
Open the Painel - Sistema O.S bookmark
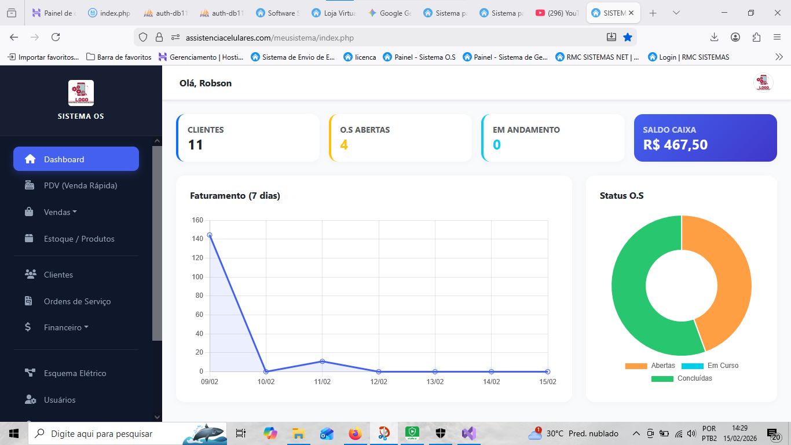tap(419, 57)
